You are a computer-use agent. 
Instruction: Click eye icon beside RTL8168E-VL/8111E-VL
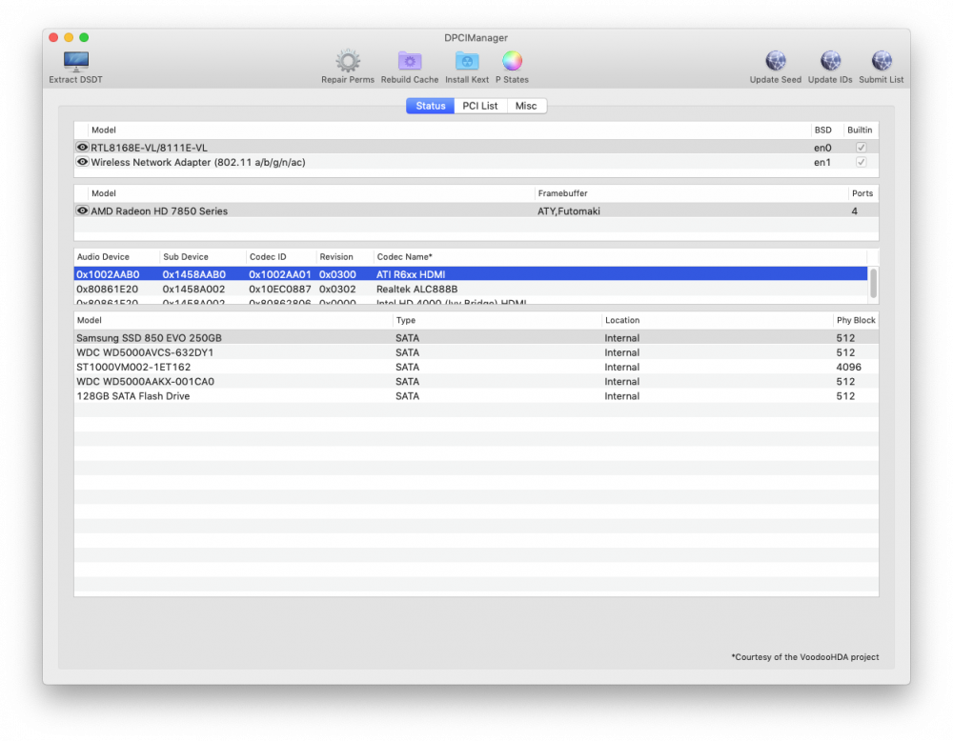click(x=82, y=147)
